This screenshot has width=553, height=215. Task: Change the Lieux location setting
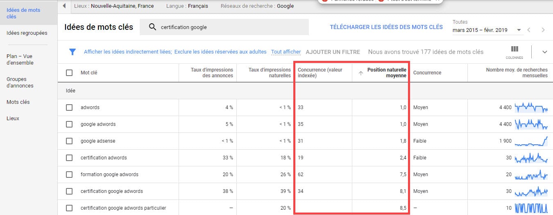point(114,6)
